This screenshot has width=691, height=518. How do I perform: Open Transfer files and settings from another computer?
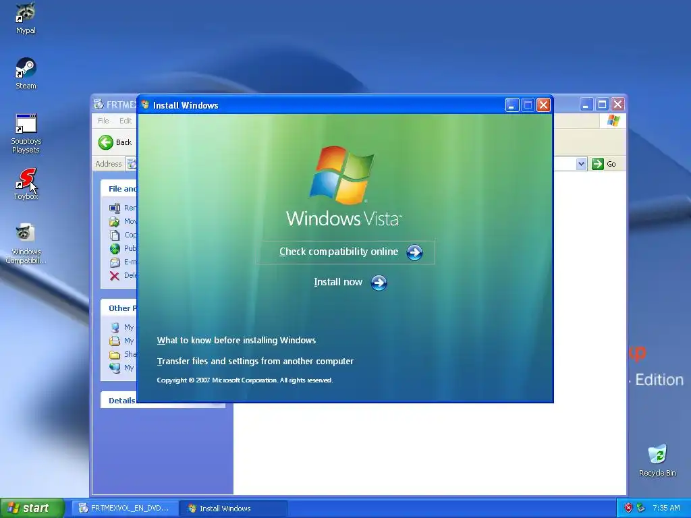[x=255, y=362]
